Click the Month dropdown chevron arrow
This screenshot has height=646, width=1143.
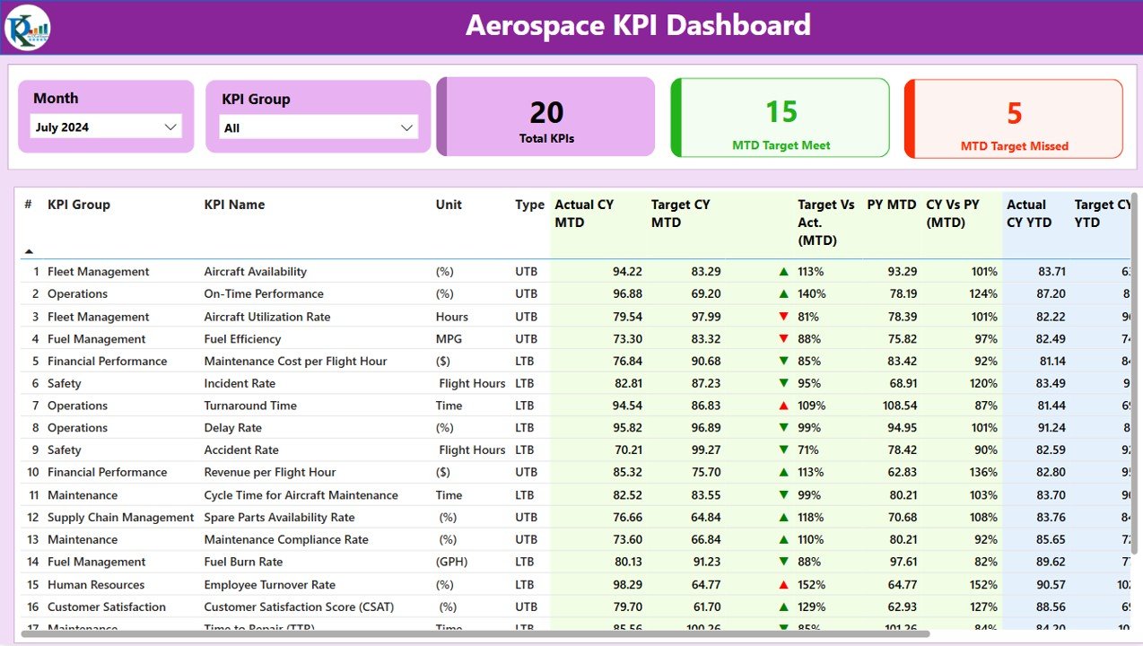[170, 127]
